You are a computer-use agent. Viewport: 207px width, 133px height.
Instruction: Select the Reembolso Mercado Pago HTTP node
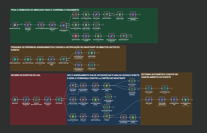(x=174, y=99)
